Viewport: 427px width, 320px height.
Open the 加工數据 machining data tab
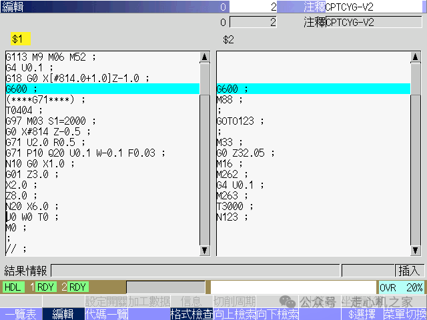coord(149,301)
